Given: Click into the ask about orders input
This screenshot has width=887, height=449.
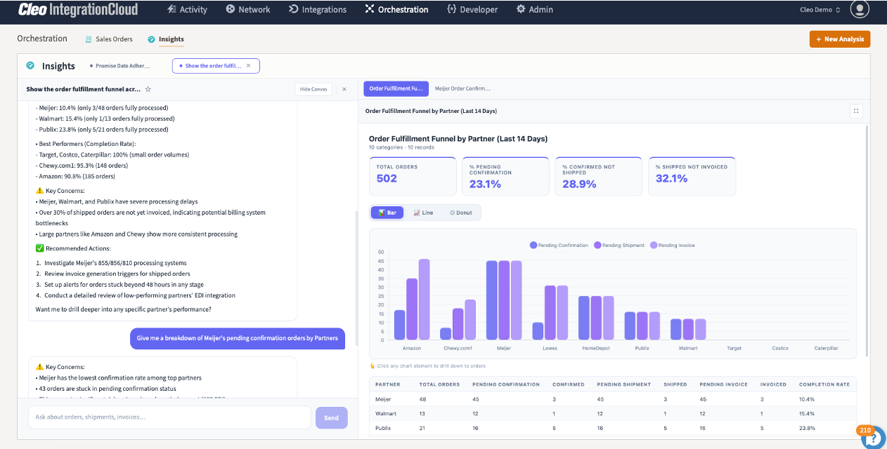Looking at the screenshot, I should [x=169, y=417].
